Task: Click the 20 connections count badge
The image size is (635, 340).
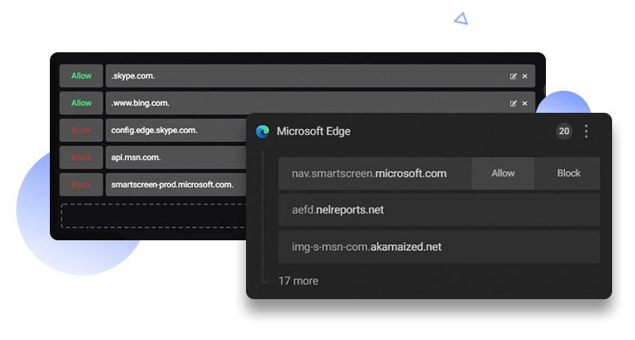Action: click(564, 132)
